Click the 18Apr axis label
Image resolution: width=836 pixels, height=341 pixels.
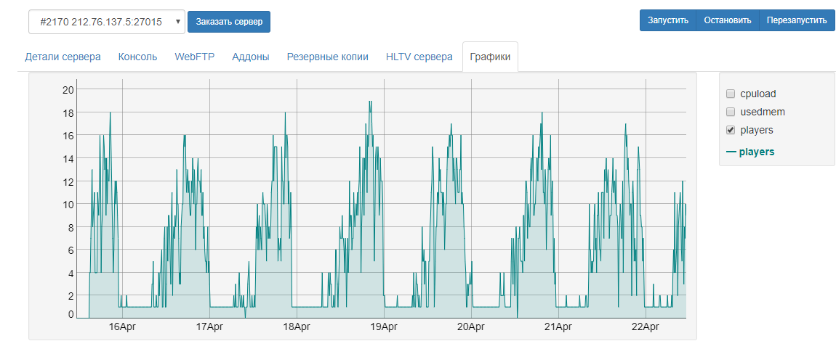297,326
